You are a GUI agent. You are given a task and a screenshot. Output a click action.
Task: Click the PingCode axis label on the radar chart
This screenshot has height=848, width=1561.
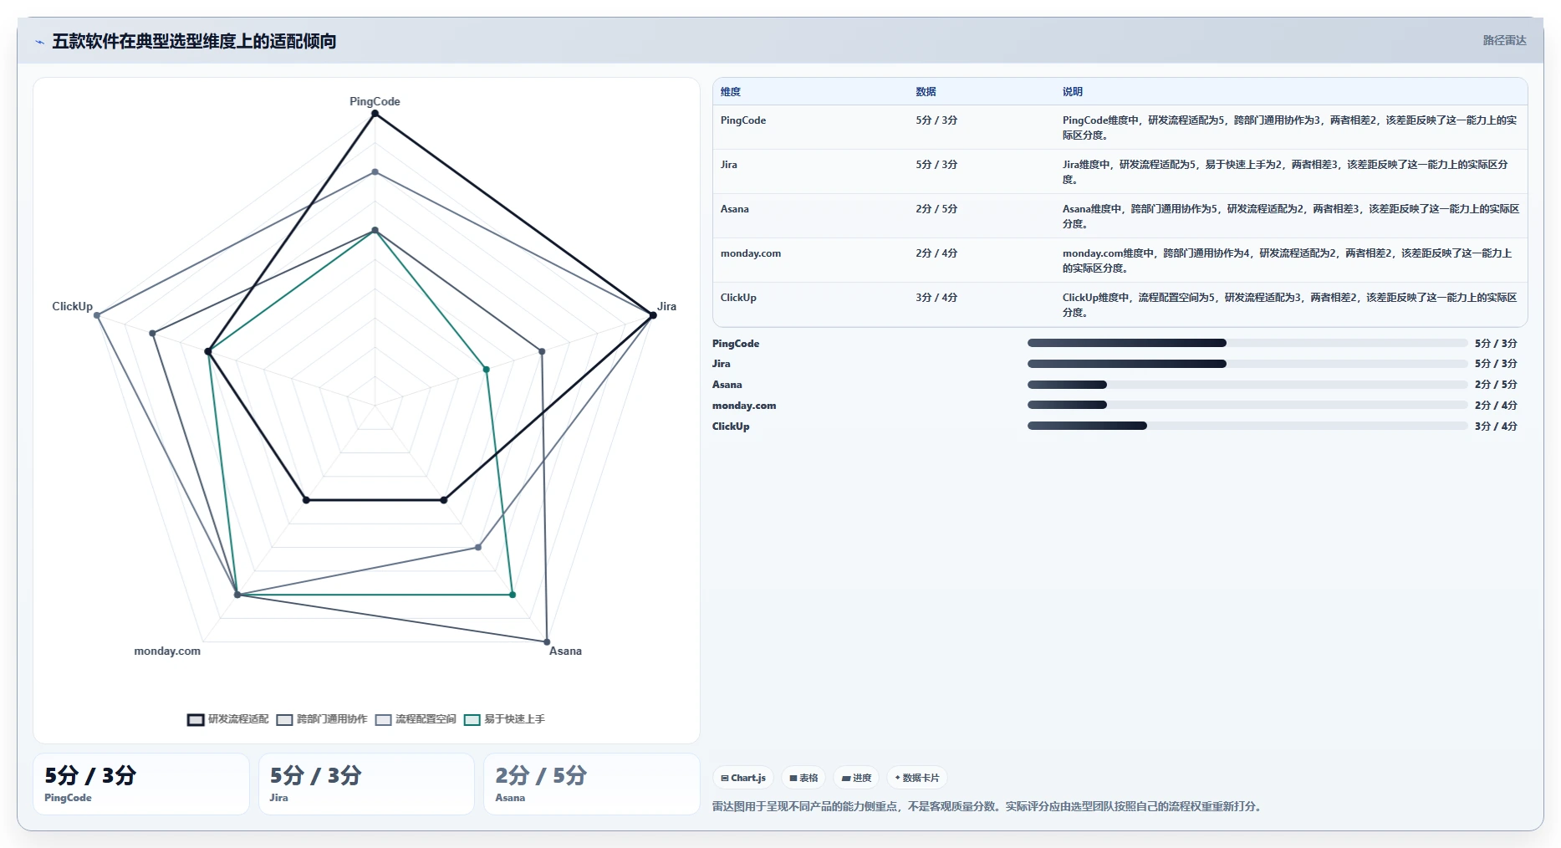coord(375,101)
